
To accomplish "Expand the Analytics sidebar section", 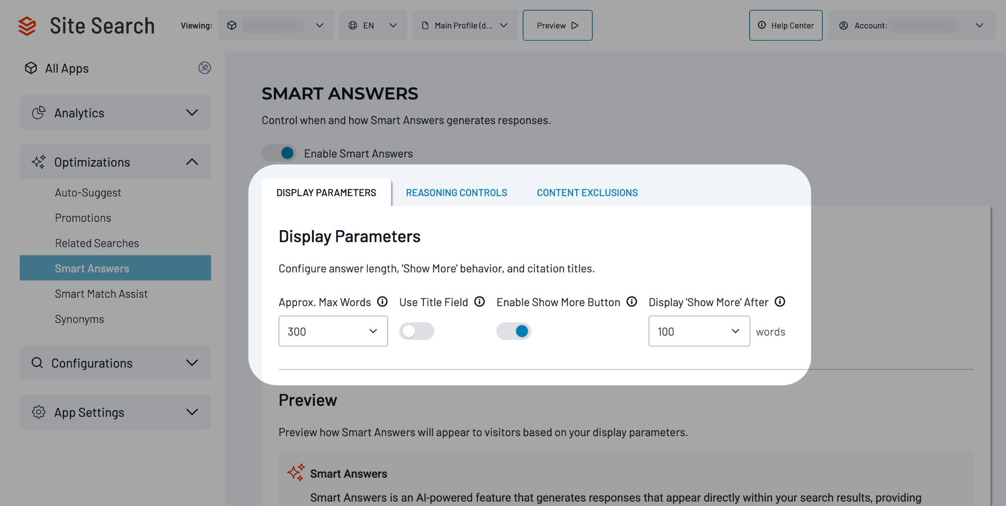I will coord(115,112).
